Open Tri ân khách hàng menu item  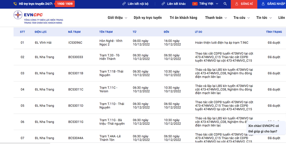[183, 18]
